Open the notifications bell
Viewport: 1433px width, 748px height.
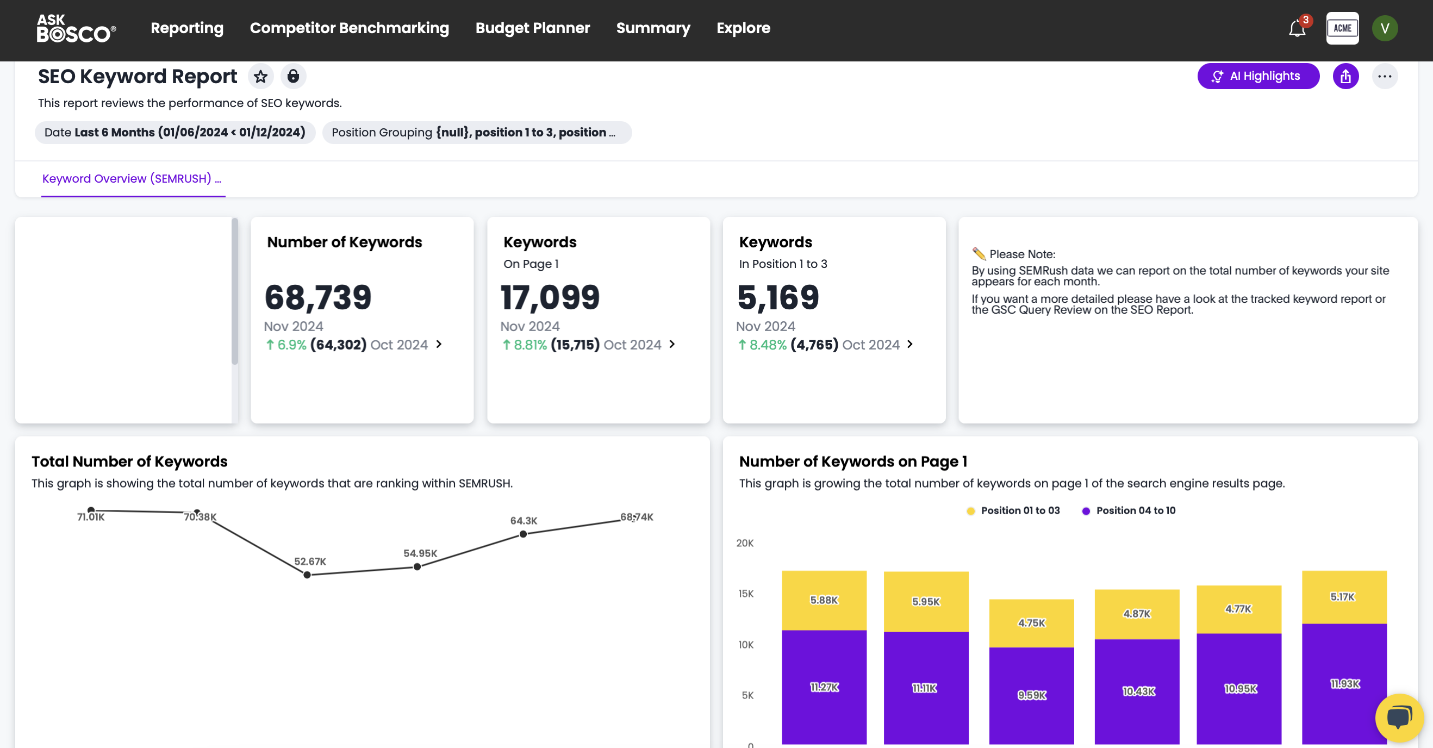tap(1297, 28)
